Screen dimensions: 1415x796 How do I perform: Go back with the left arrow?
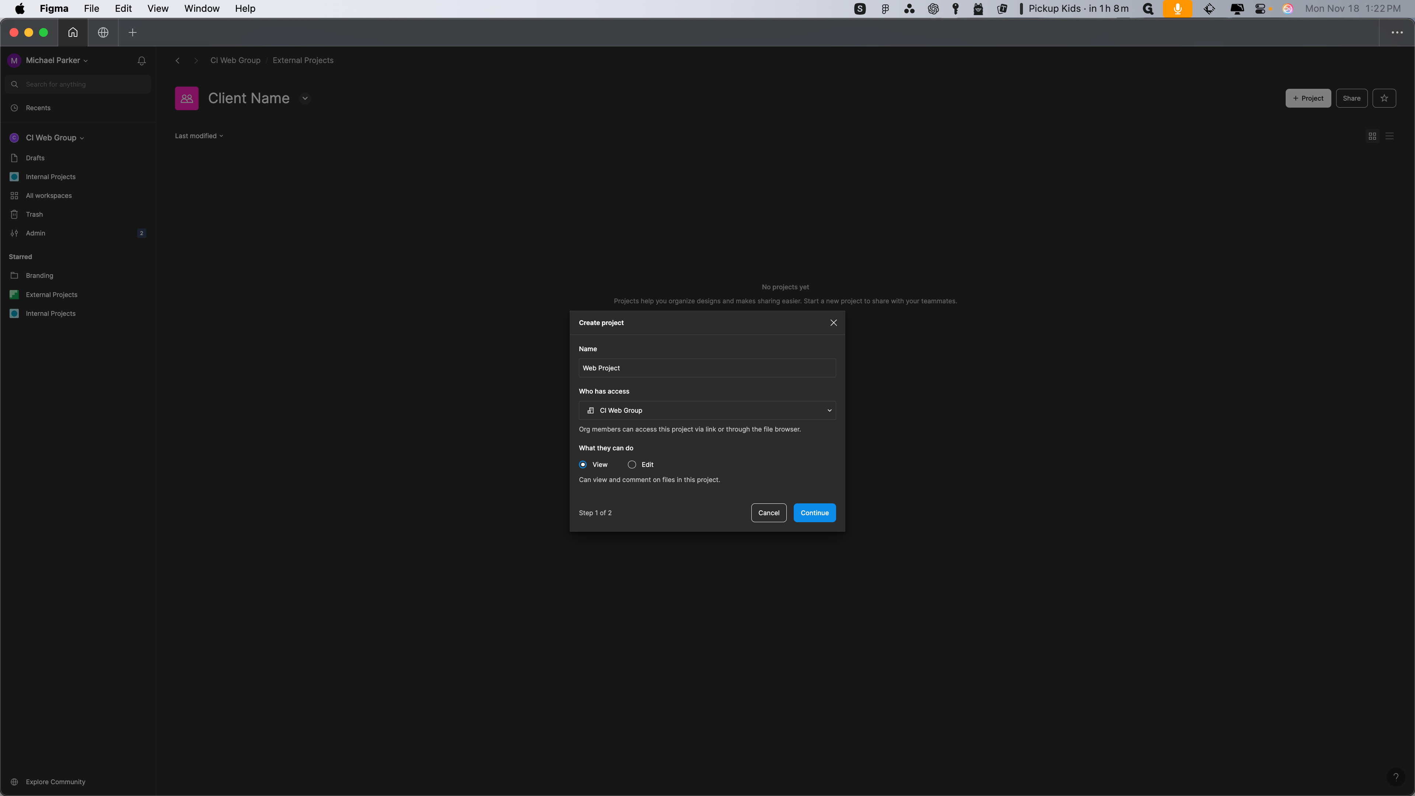[177, 60]
